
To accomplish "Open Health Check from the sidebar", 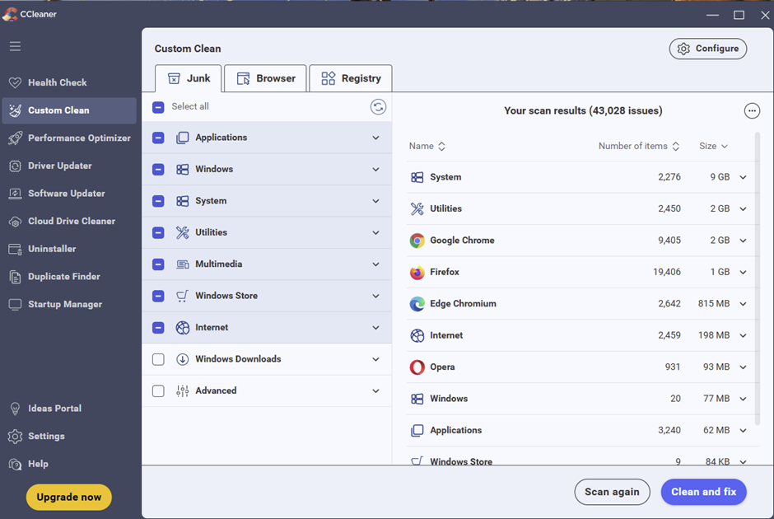I will click(58, 82).
